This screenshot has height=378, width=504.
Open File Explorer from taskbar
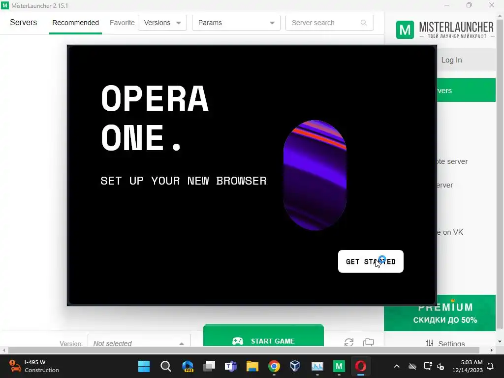coord(252,366)
